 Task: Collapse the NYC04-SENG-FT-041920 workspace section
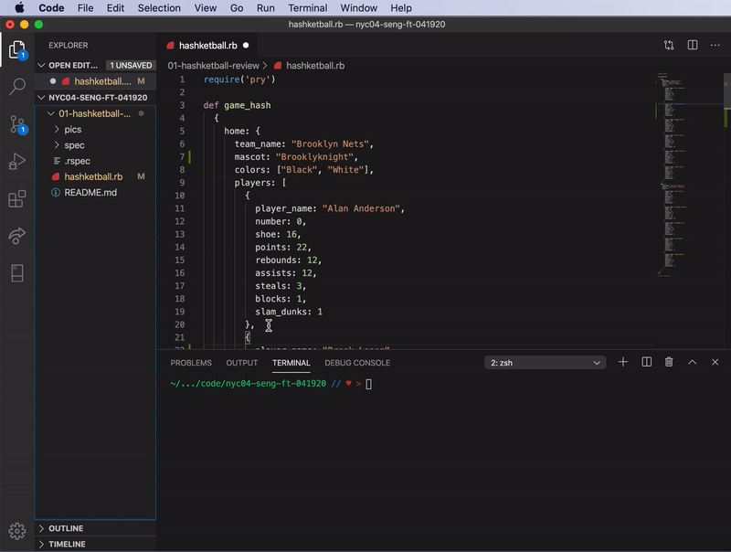tap(41, 98)
